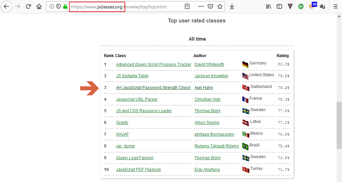Viewport: 342px width, 182px height.
Task: Open the WAJAF class link
Action: 123,134
